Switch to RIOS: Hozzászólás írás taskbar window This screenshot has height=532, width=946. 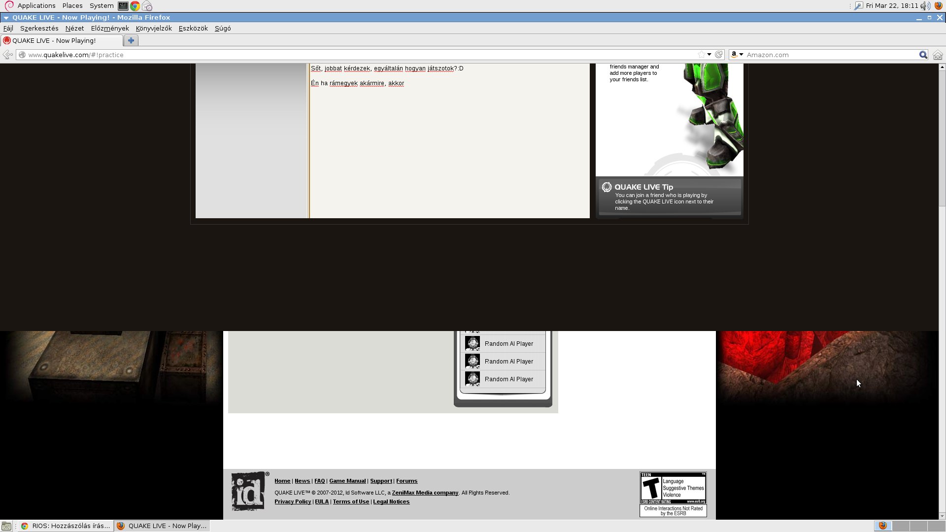coord(66,526)
